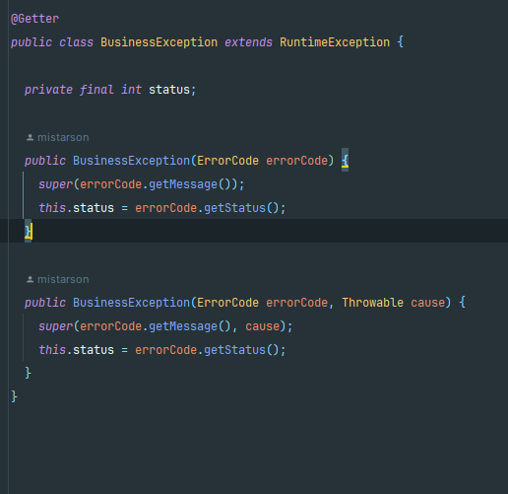Click author person icon above first constructor
Viewport: 508px width, 494px height.
pyautogui.click(x=30, y=137)
